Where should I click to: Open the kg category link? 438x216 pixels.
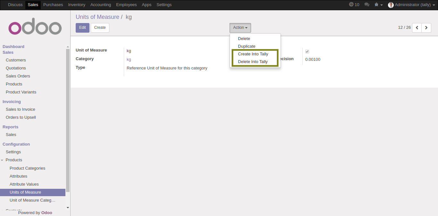pos(129,59)
